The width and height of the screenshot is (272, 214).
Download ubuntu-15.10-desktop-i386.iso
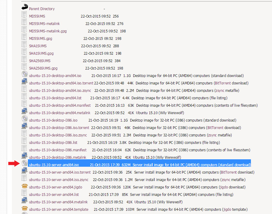(53, 120)
